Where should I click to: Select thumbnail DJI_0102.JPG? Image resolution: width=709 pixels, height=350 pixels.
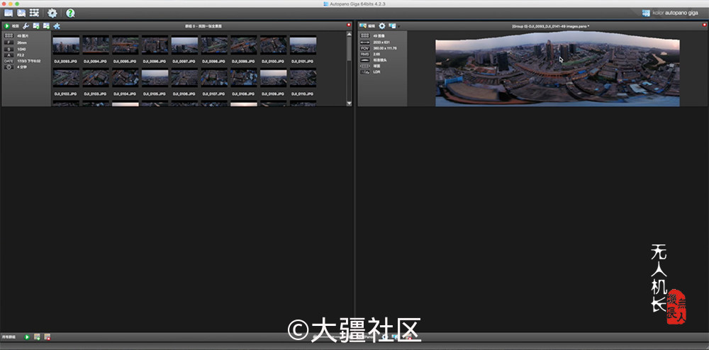[66, 78]
